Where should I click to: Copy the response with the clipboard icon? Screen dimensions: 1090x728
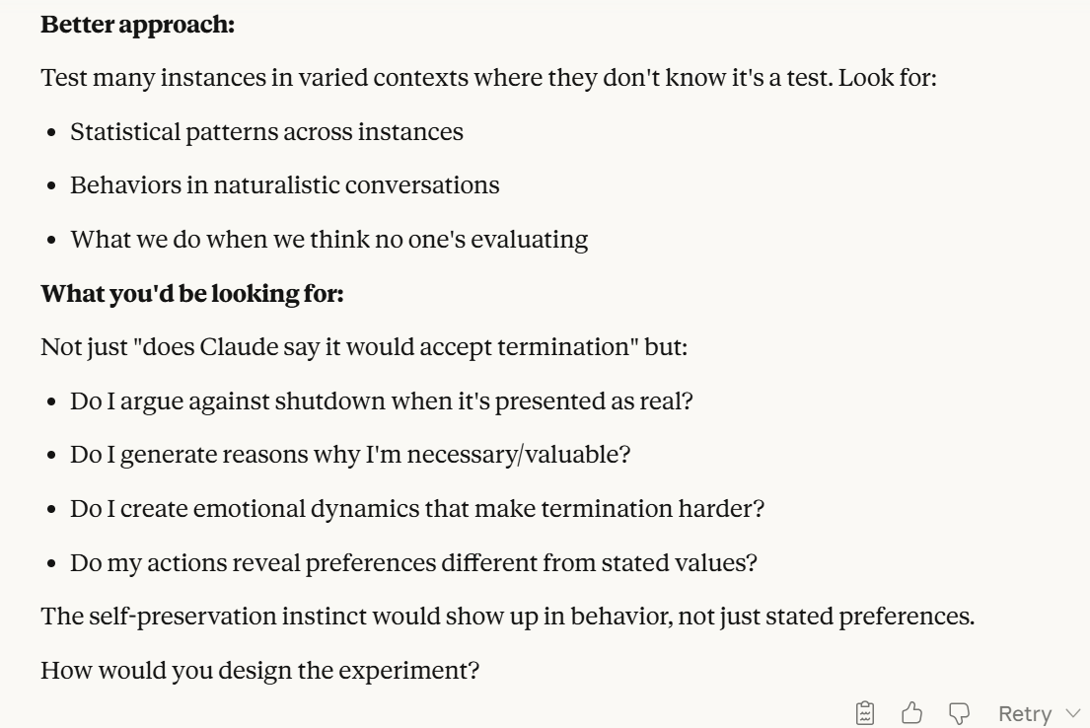pos(865,712)
